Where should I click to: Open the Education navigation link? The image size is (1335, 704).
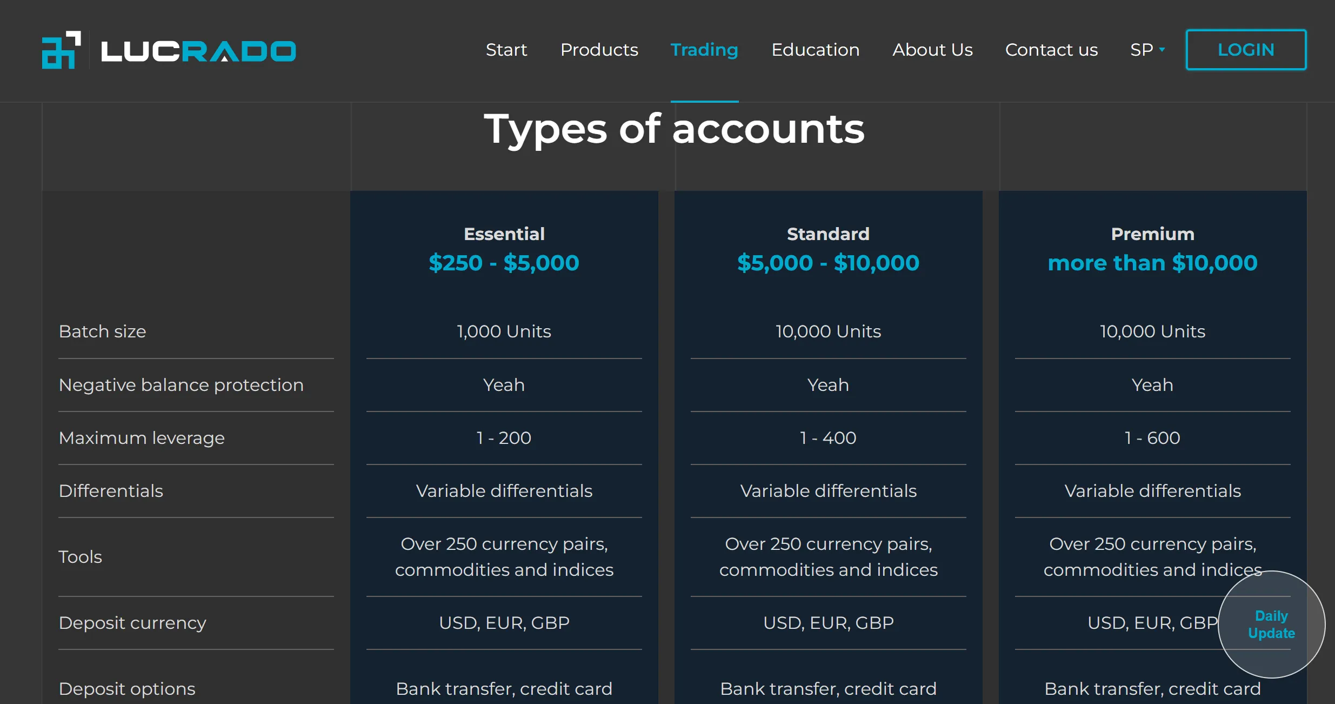coord(815,50)
